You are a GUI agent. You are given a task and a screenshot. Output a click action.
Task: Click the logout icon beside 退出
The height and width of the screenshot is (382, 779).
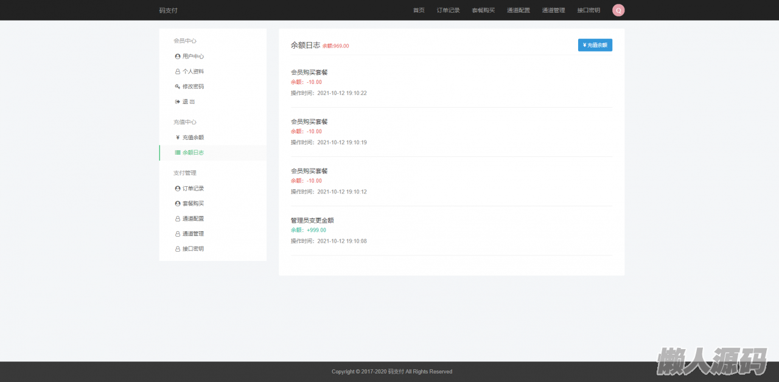point(178,102)
